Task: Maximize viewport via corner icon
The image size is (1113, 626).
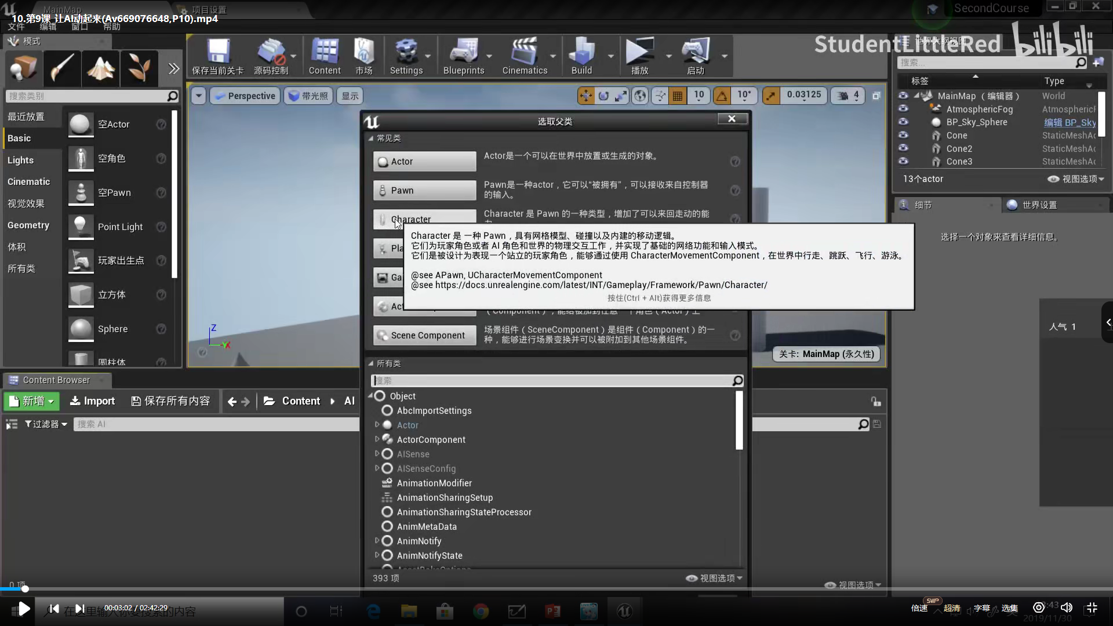Action: [876, 96]
